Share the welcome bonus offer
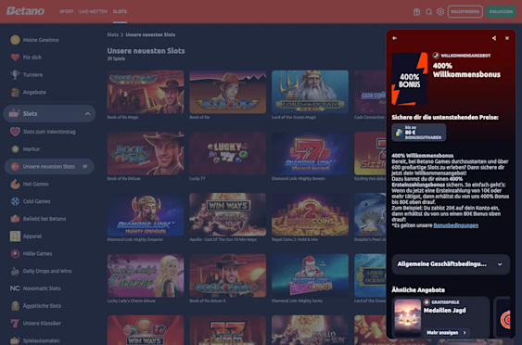Screen dimensions: 522x345 click(494, 38)
